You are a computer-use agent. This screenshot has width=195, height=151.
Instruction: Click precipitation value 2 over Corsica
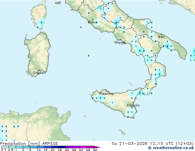[42, 22]
